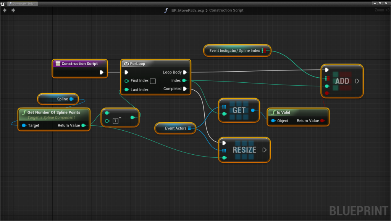Screen dimensions: 391x221
Task: Click the ADD node red value pin
Action: 327,93
